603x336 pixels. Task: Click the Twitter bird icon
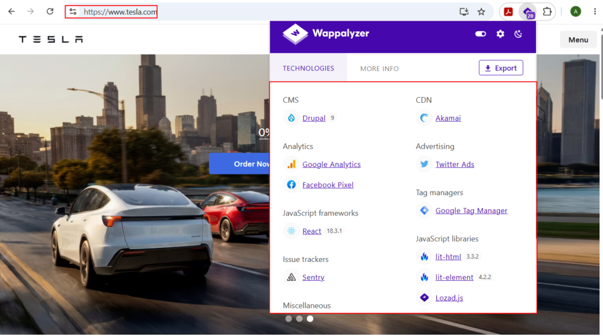(424, 164)
